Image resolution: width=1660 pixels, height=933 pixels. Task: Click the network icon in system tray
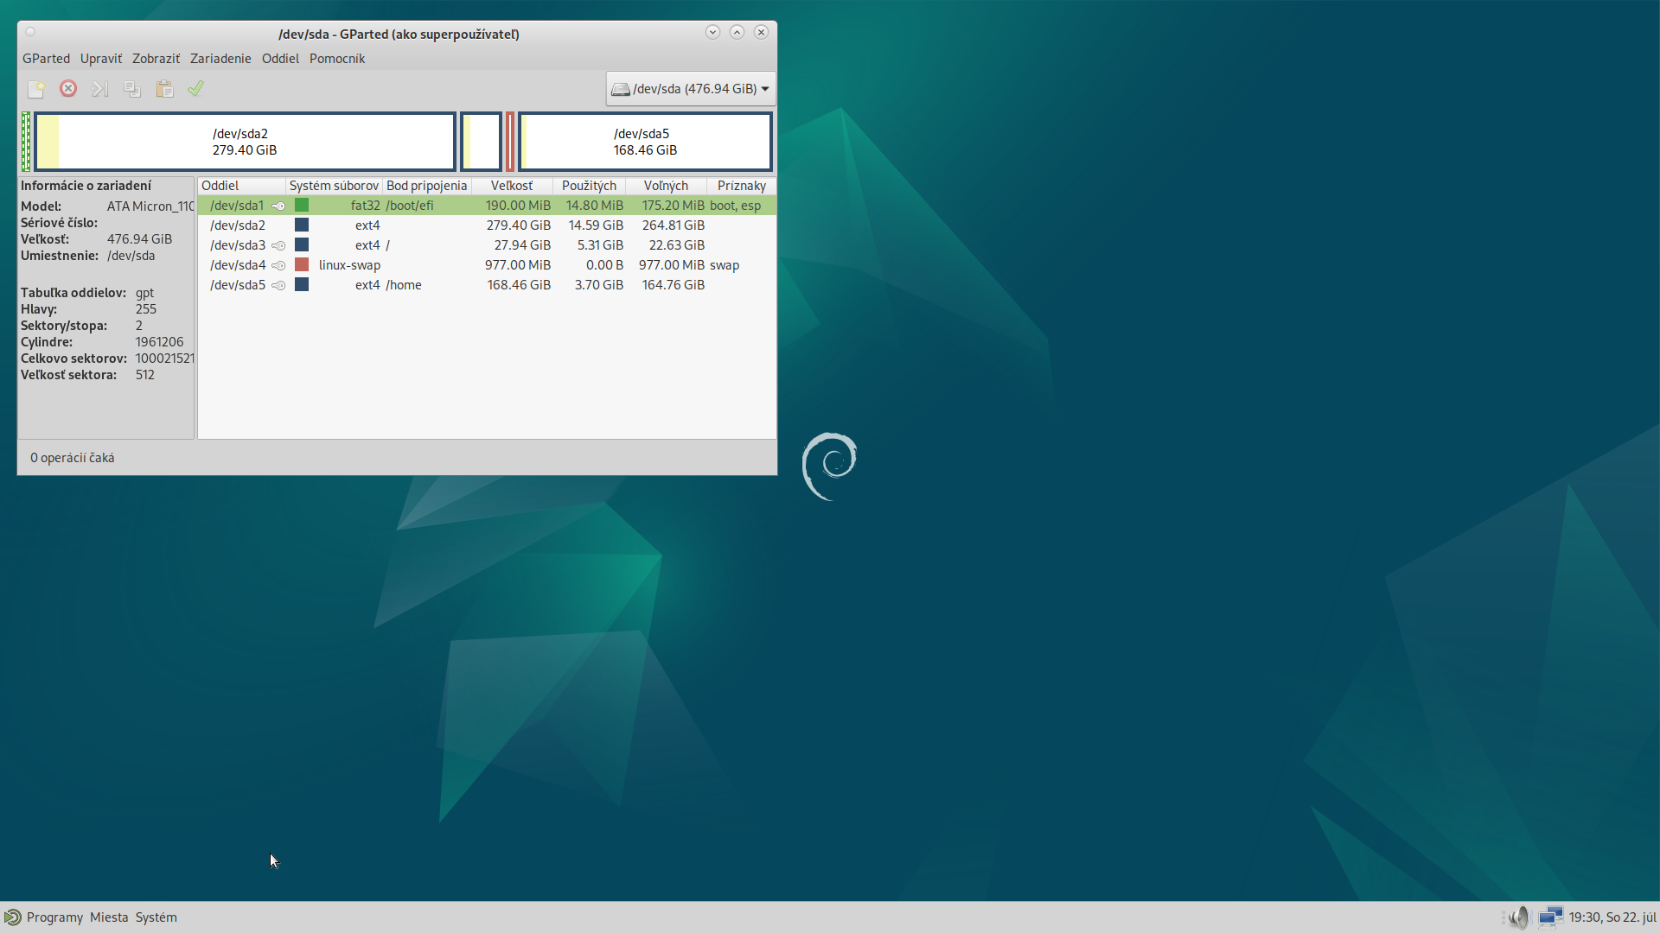click(x=1550, y=917)
